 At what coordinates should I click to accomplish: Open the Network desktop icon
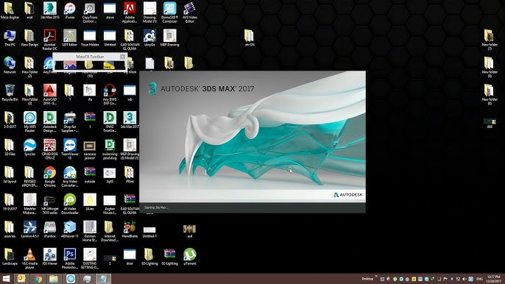pos(10,65)
